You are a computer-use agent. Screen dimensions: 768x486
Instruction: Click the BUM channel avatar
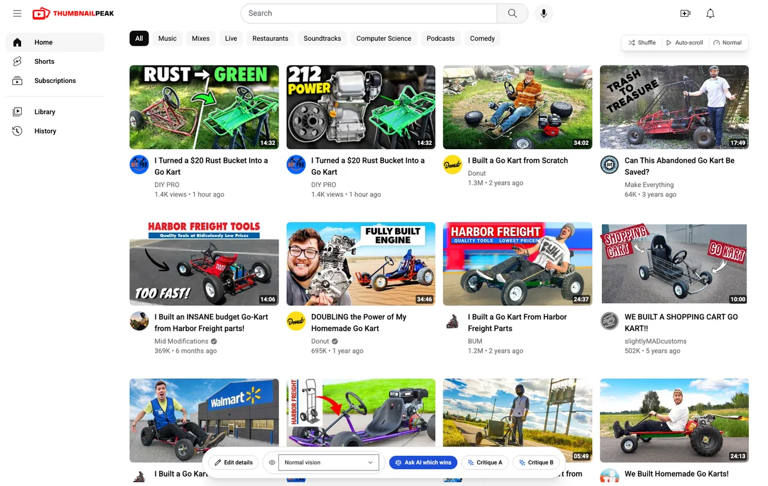(x=453, y=321)
